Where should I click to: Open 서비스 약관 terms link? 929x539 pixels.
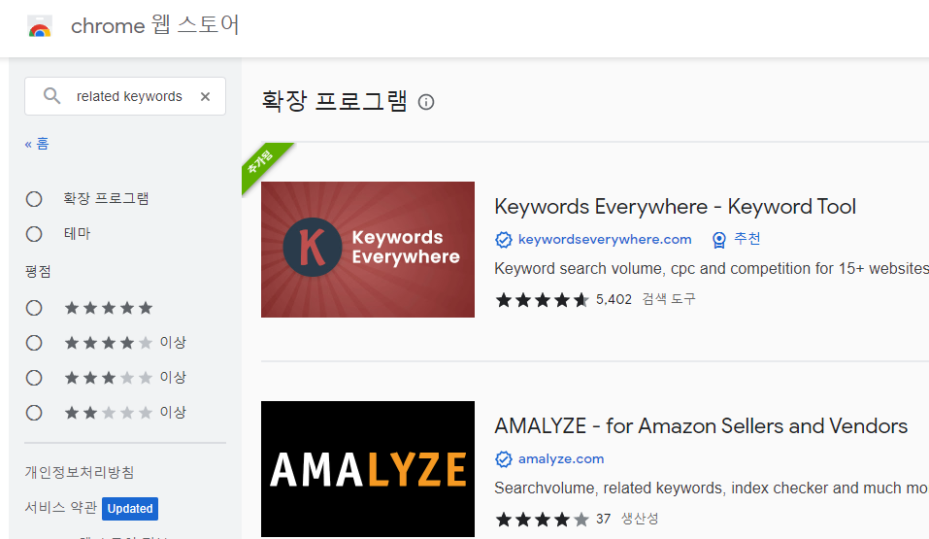tap(60, 508)
